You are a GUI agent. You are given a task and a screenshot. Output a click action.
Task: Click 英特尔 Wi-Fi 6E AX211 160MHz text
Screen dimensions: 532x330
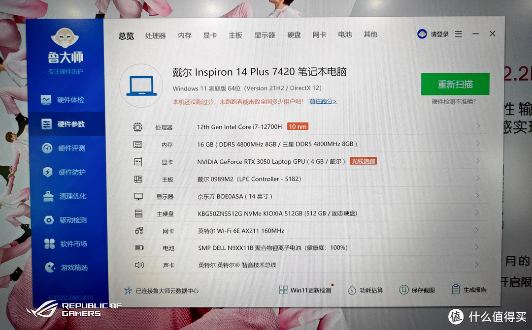(241, 231)
